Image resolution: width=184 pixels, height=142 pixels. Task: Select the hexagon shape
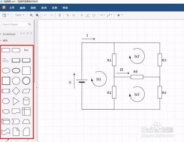6,101
